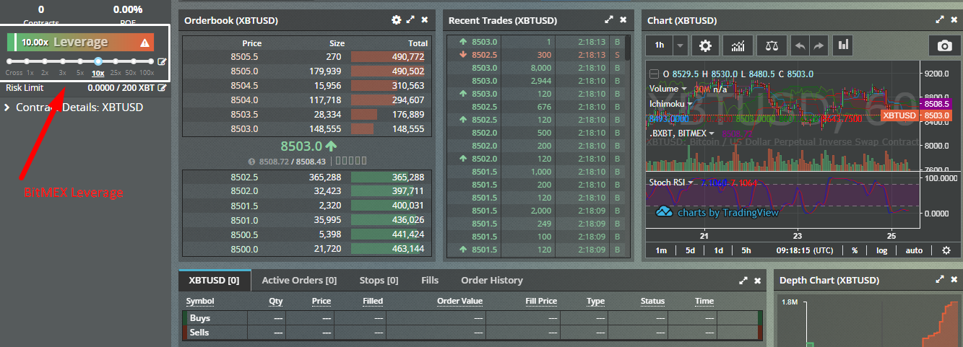Open Orderbook settings gear icon
Screen dimensions: 963x347
click(396, 20)
